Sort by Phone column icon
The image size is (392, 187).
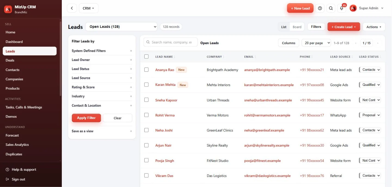click(x=312, y=57)
